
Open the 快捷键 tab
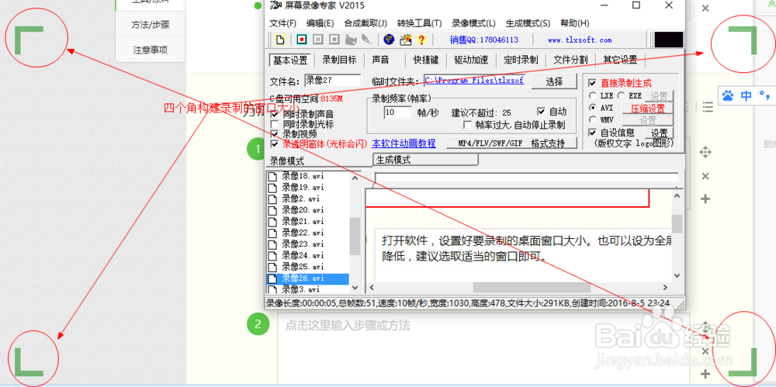coord(425,60)
